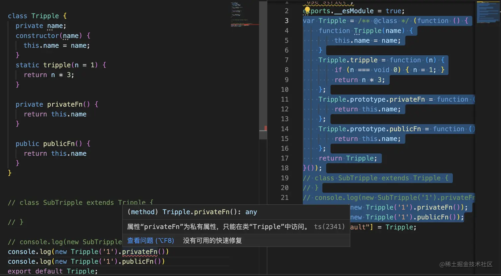This screenshot has height=276, width=501.
Task: Click "Tripple.prototype.publicFn = function" on line 14
Action: tap(391, 129)
